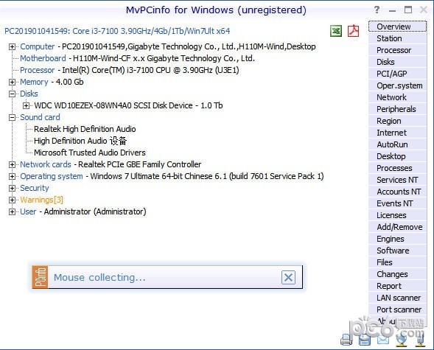Click the orange PCinfo logo on popup
Viewport: 434px width, 350px height.
pyautogui.click(x=40, y=277)
